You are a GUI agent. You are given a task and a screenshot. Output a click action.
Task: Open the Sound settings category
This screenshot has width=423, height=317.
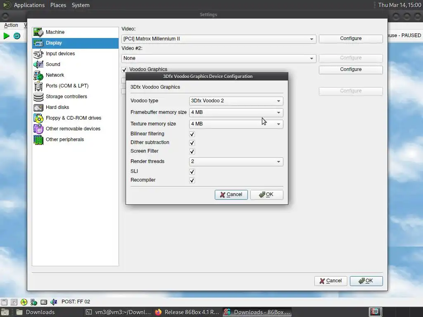(x=75, y=64)
